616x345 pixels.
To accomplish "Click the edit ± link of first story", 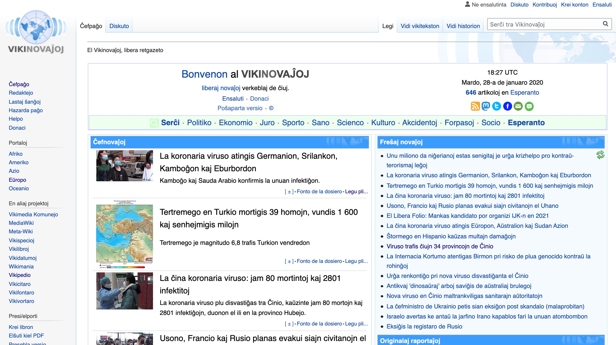I will [x=289, y=192].
